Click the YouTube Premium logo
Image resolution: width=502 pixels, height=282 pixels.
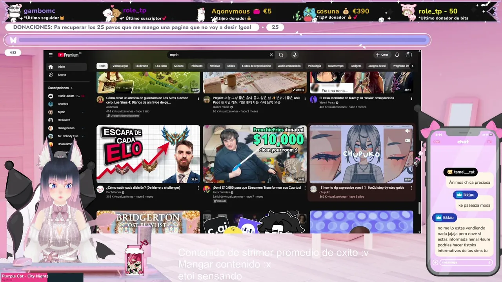click(x=68, y=55)
